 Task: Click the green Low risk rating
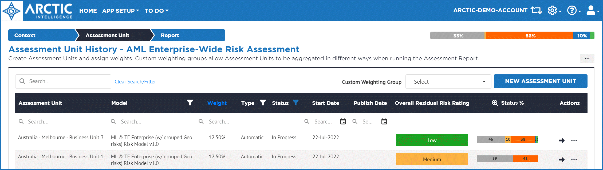(x=432, y=140)
